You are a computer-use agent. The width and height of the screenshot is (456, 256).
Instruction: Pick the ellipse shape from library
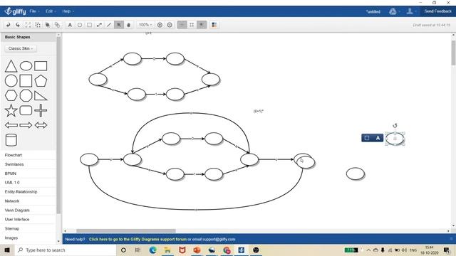(26, 66)
